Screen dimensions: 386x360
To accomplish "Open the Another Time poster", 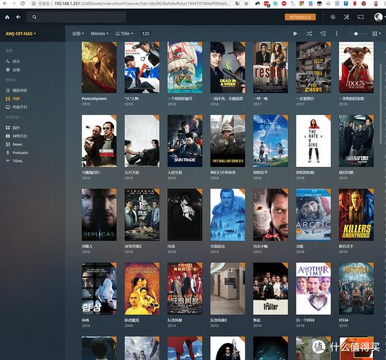I will click(314, 288).
